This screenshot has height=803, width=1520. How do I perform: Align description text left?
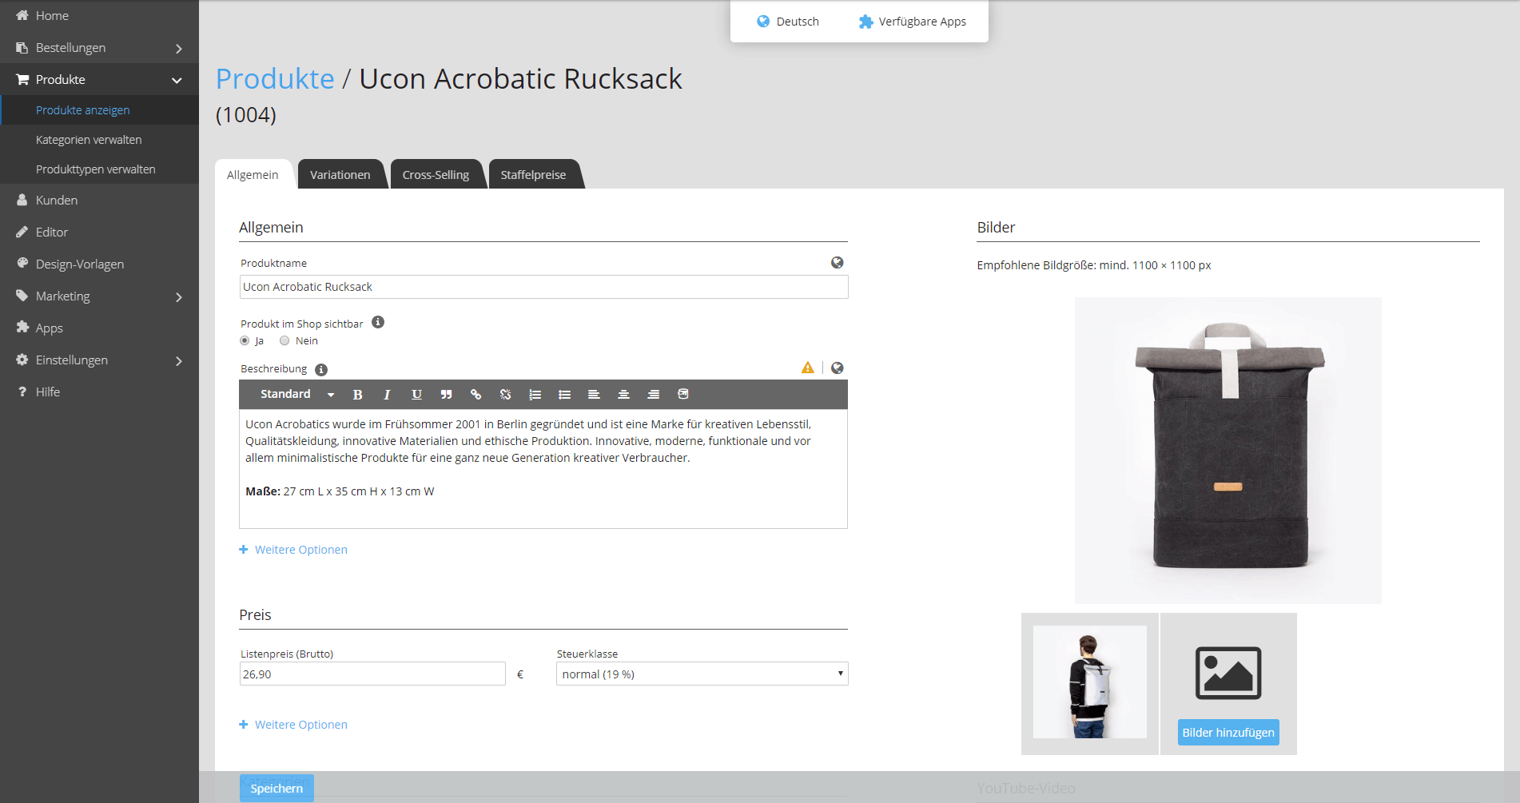click(x=594, y=395)
